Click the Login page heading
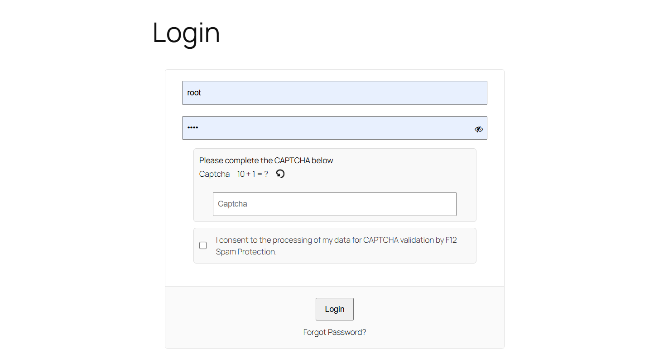 [186, 33]
